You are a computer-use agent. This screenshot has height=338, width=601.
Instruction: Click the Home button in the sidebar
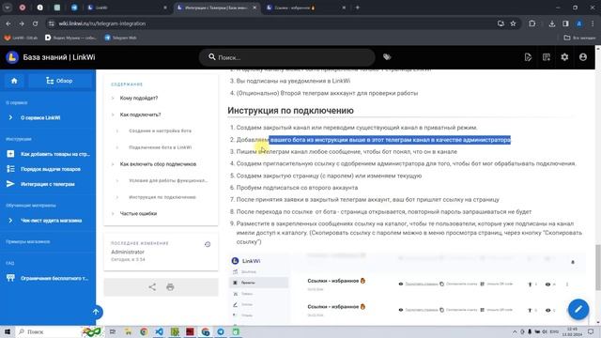pos(14,81)
